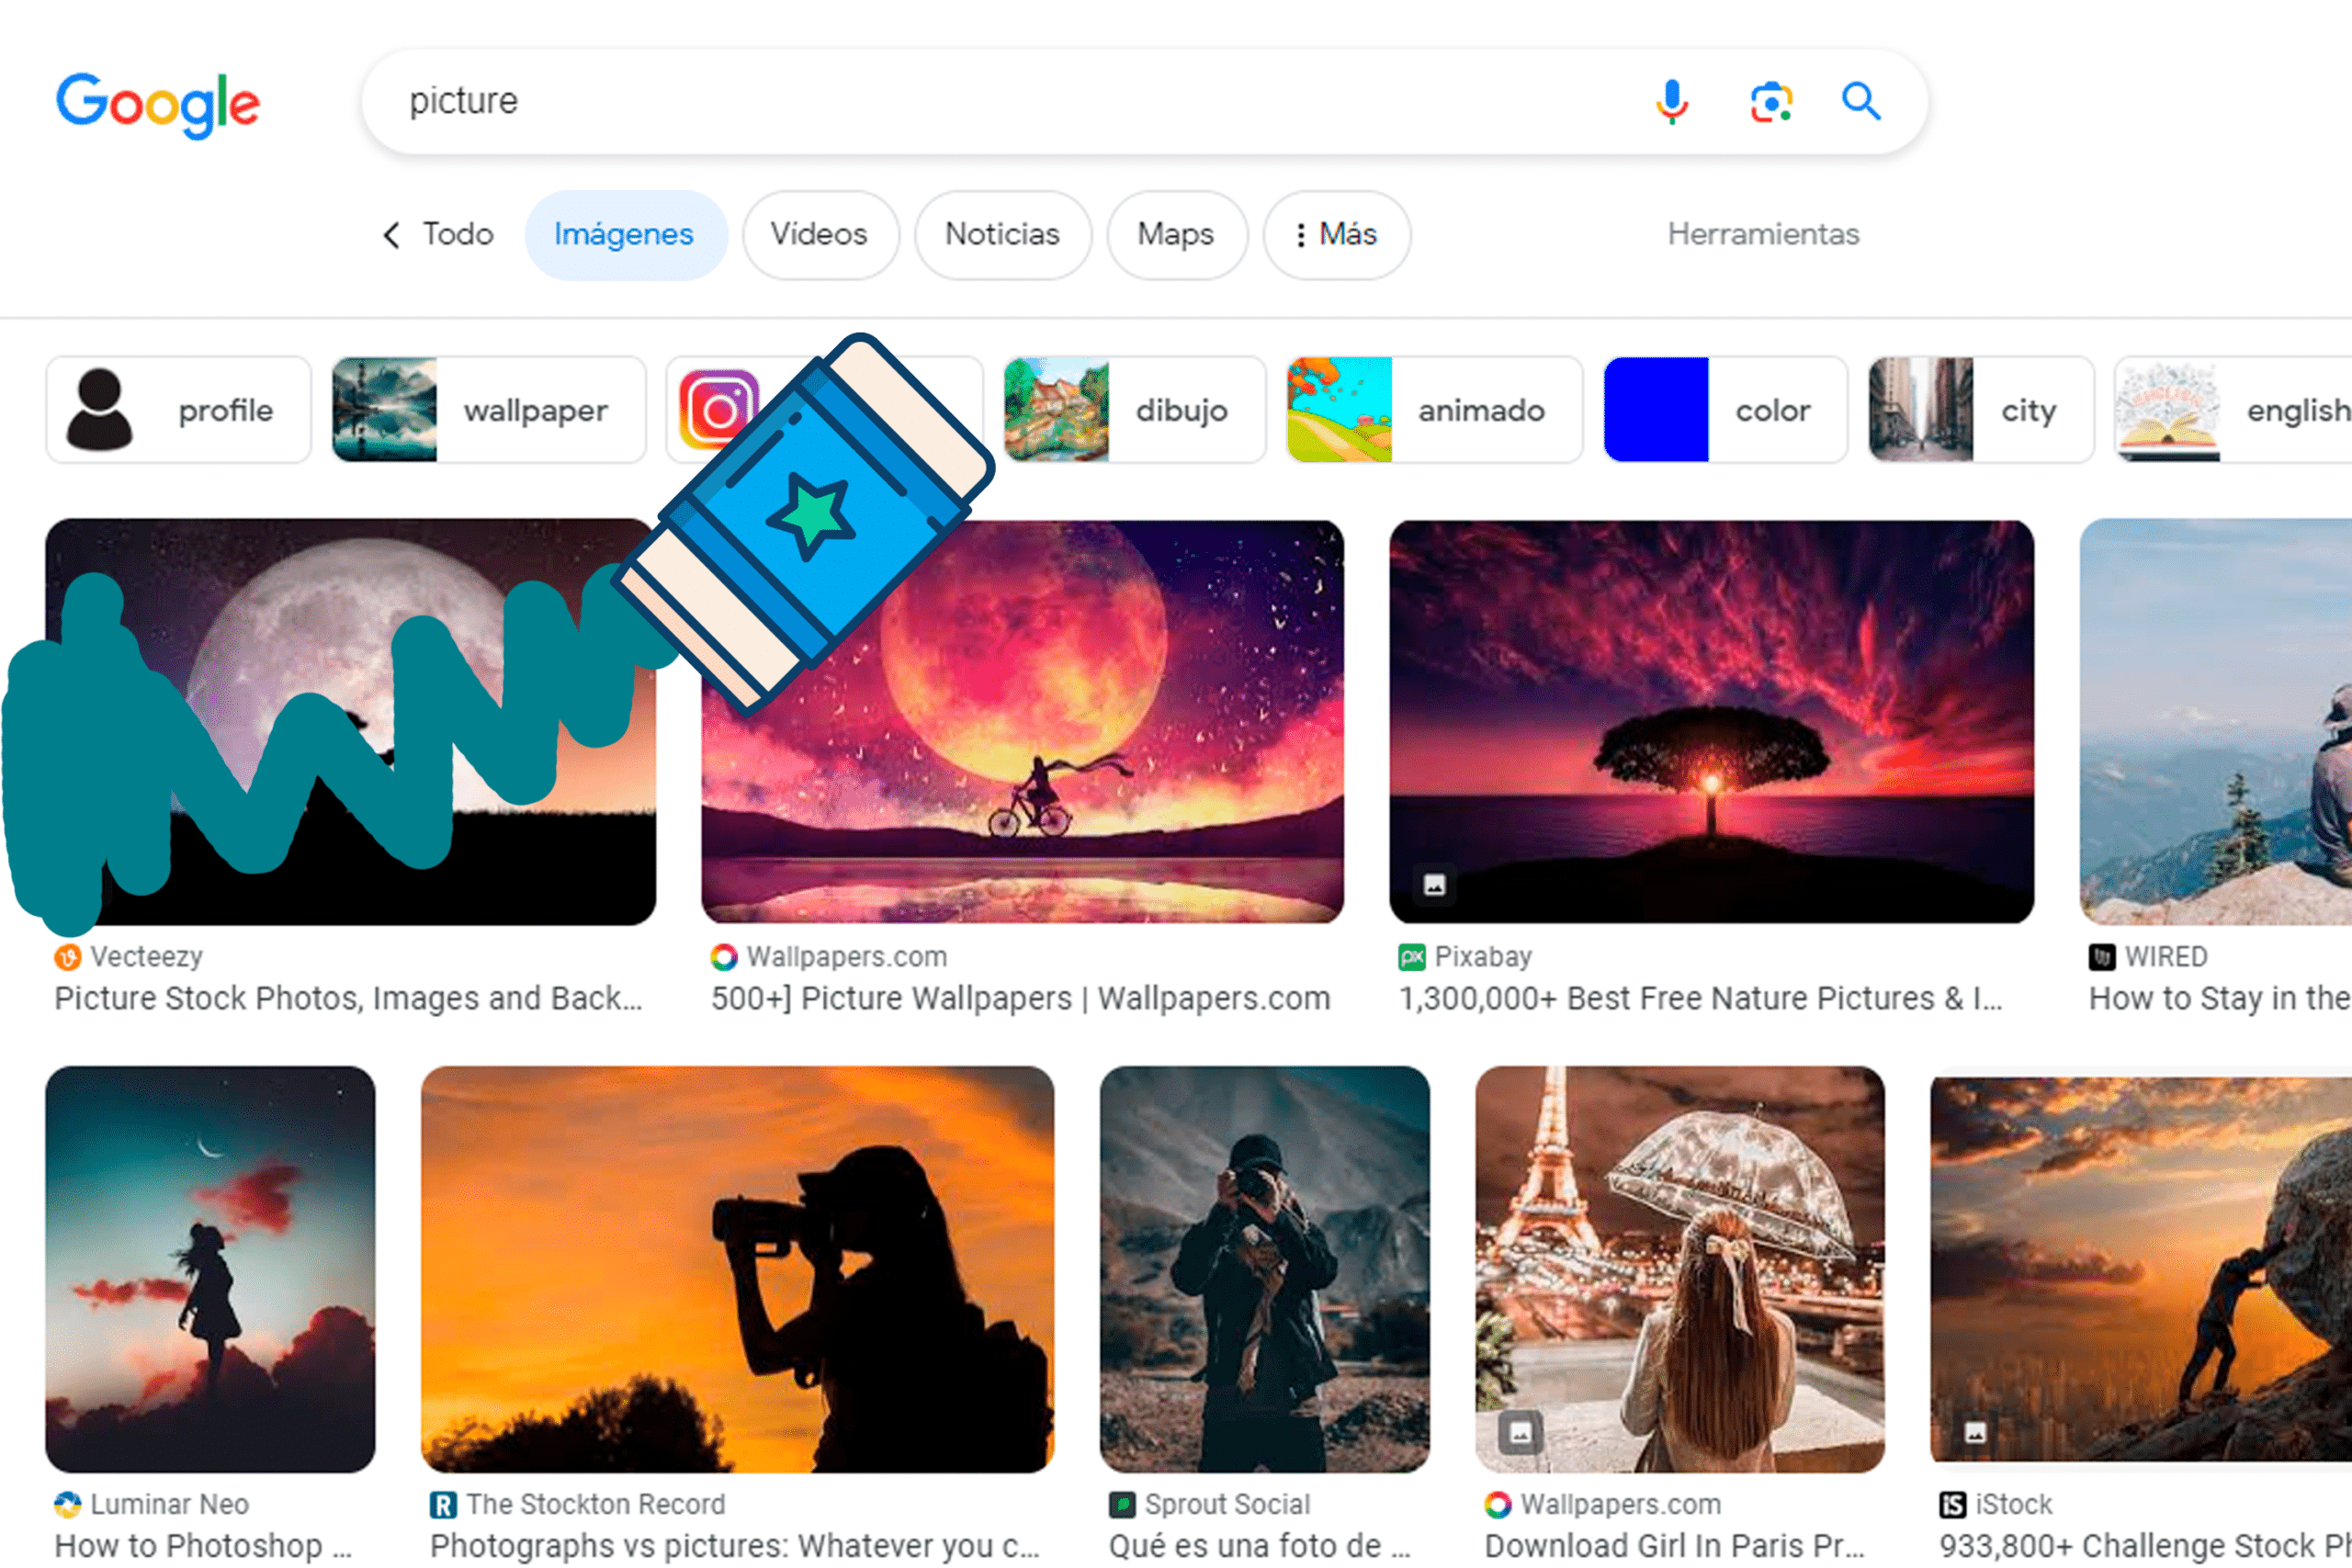Screen dimensions: 2352x1568
Task: Select the Imágenes tab
Action: (x=625, y=235)
